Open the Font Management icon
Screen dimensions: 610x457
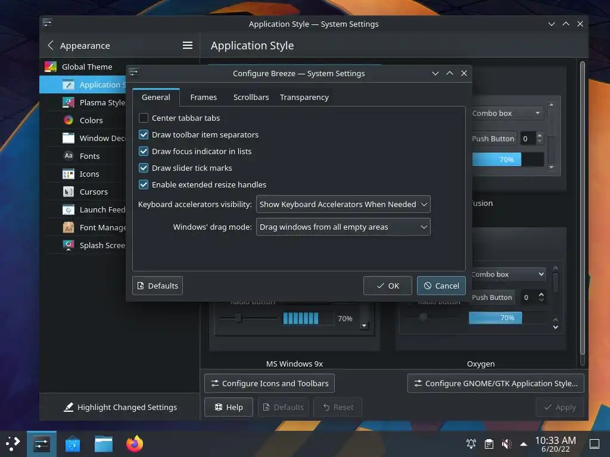coord(69,227)
